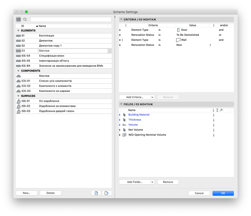Toggle sum column header in Fields panel
Screen dimensions: 251x216
(x=217, y=110)
